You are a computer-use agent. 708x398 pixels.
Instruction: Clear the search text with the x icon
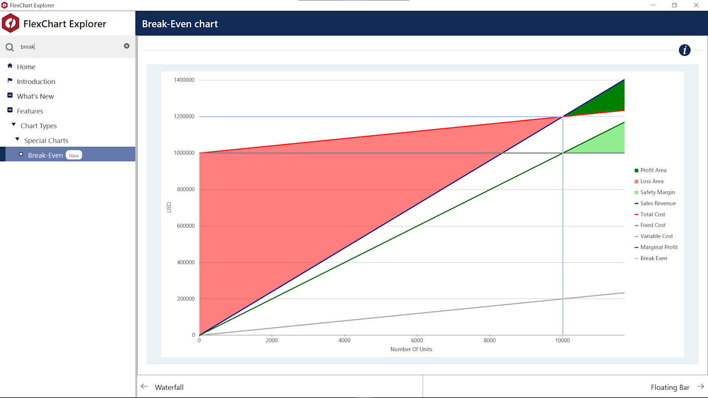pos(127,46)
